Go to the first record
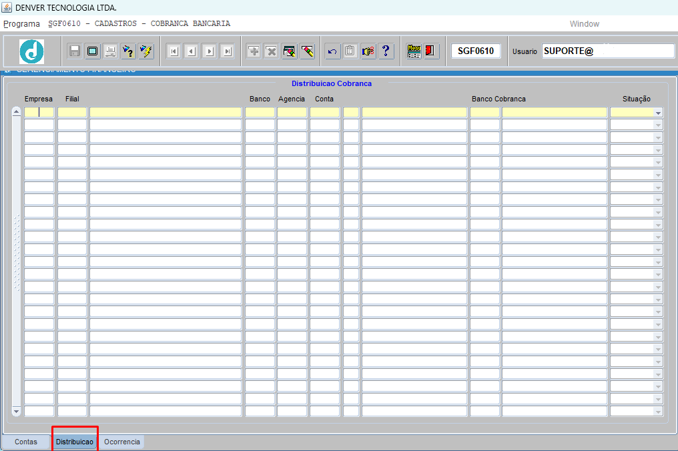678x451 pixels. [174, 51]
